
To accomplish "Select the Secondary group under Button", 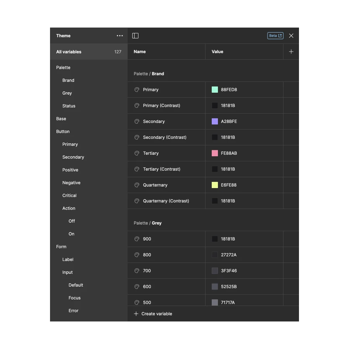I will click(73, 157).
